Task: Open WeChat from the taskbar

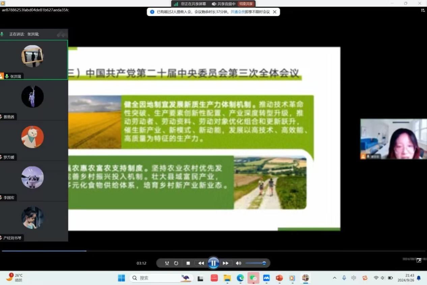Action: [x=253, y=278]
